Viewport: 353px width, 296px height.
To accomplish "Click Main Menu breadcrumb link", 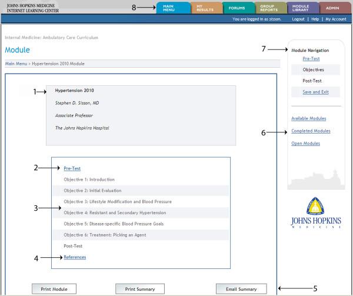I will [x=16, y=64].
